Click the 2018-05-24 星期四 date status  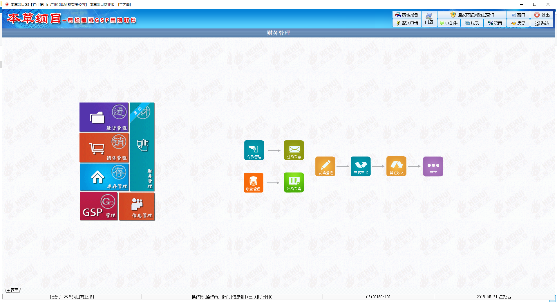pyautogui.click(x=494, y=297)
